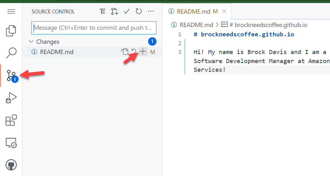Open file icon next to README.md
The width and height of the screenshot is (330, 176).
(124, 52)
